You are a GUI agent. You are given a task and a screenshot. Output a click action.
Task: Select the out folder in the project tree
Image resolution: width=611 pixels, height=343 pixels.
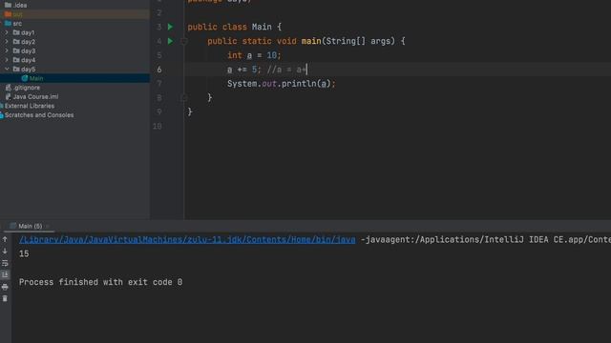(74, 14)
